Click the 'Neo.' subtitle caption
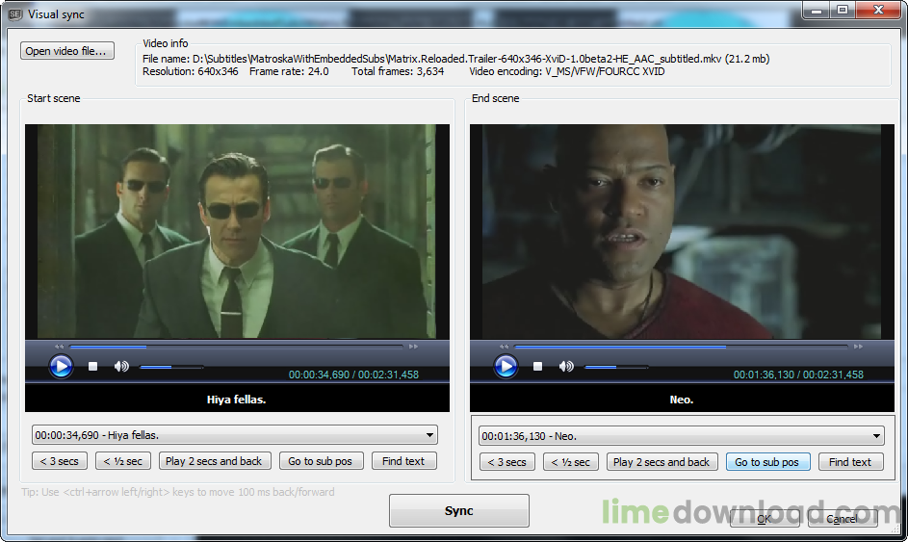908x542 pixels. click(682, 400)
